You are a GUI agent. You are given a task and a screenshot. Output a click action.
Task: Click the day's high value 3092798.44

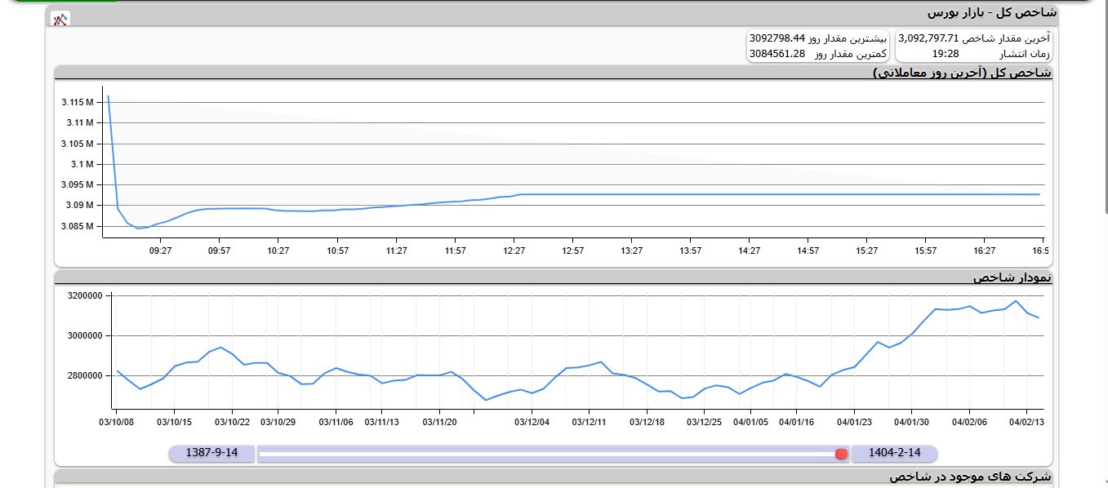tap(777, 38)
